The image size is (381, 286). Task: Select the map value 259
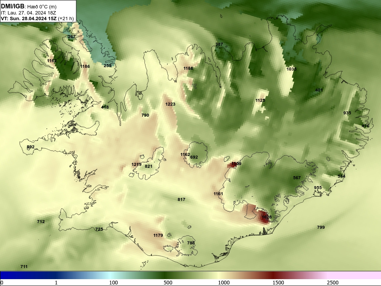[x=107, y=66]
